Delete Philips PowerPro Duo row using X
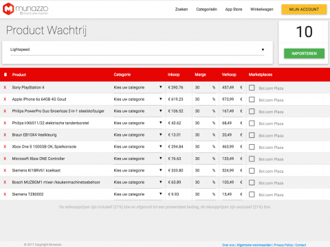330x247 pixels. point(5,111)
